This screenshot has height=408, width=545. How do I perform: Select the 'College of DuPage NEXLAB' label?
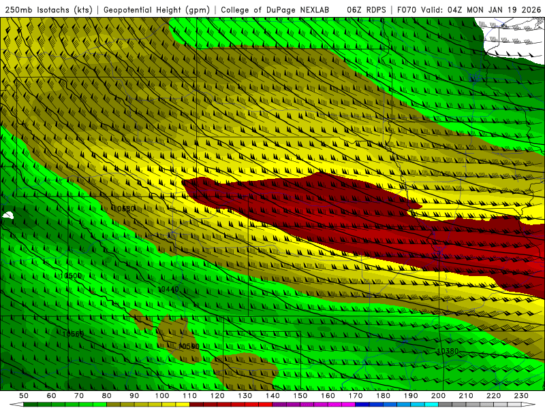tap(275, 10)
